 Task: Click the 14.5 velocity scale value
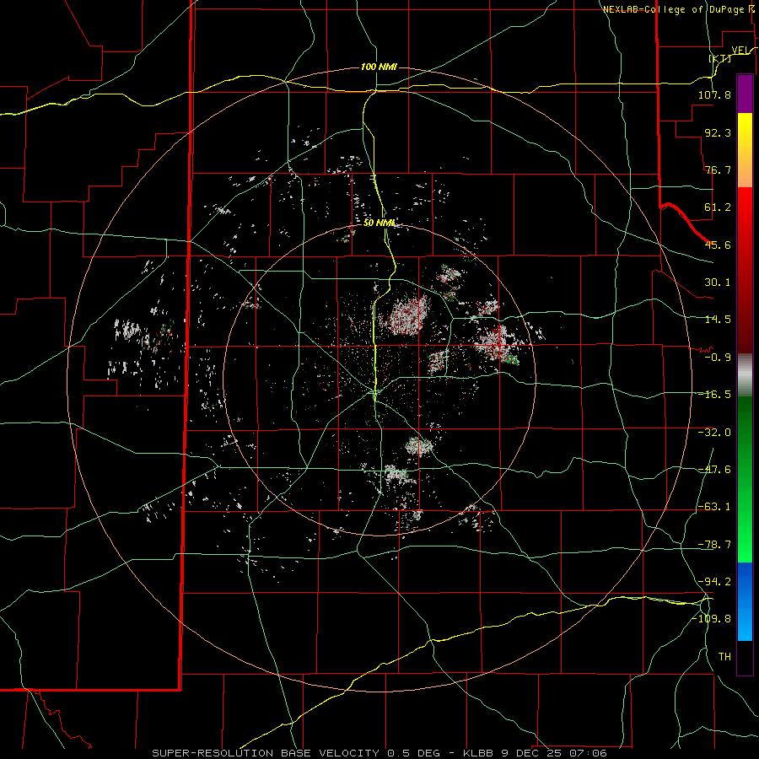(x=718, y=320)
